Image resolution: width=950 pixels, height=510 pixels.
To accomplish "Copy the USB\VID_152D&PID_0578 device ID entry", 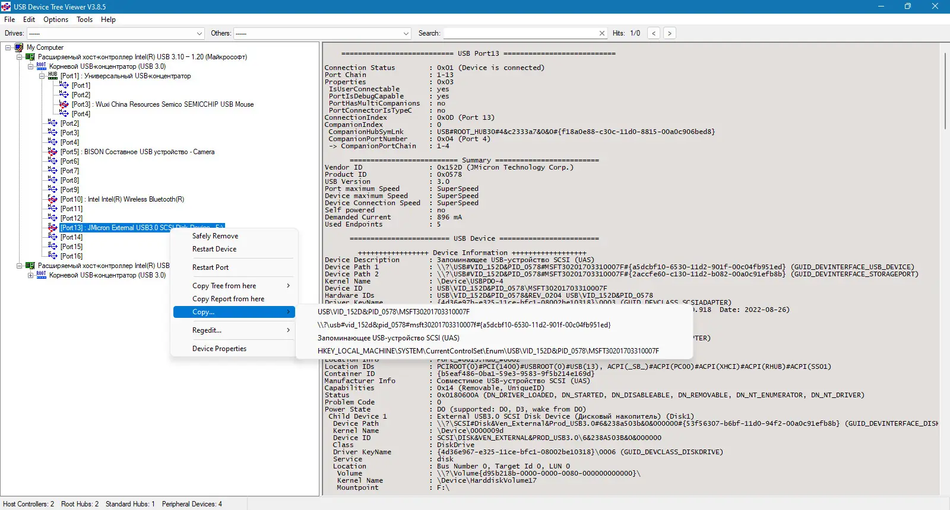I will tap(494, 312).
